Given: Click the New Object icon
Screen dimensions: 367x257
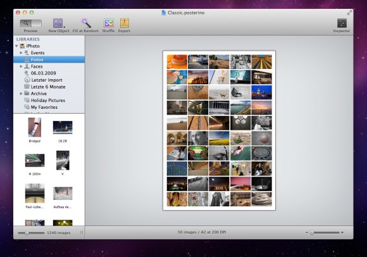Looking at the screenshot, I should tap(58, 23).
